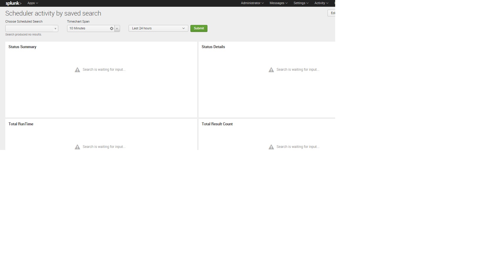Click the Status Summary panel title

coord(22,47)
